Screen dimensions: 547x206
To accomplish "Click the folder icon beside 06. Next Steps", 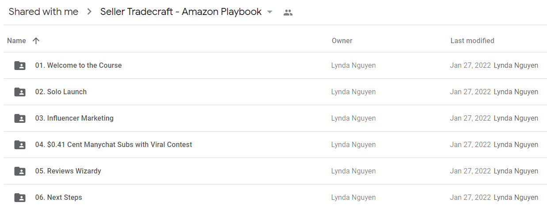I will [x=20, y=198].
